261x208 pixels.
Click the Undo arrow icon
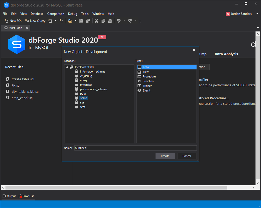pos(119,21)
